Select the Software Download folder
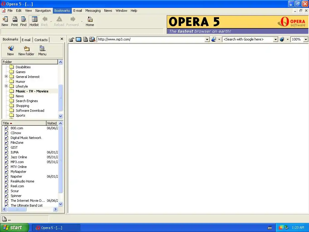Screen dimensions: 309x232 [30, 111]
